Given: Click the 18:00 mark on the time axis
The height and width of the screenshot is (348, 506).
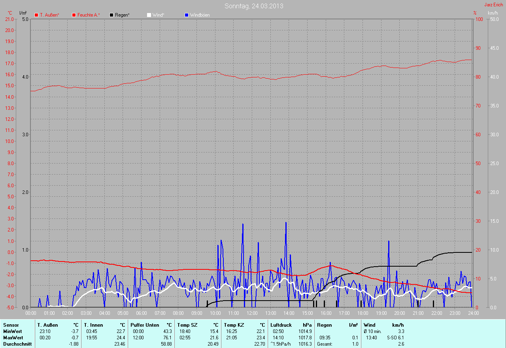Looking at the screenshot, I should pos(363,313).
